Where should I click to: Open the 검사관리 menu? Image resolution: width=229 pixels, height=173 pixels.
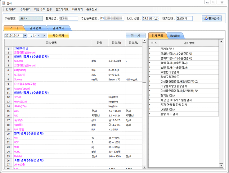11,9
